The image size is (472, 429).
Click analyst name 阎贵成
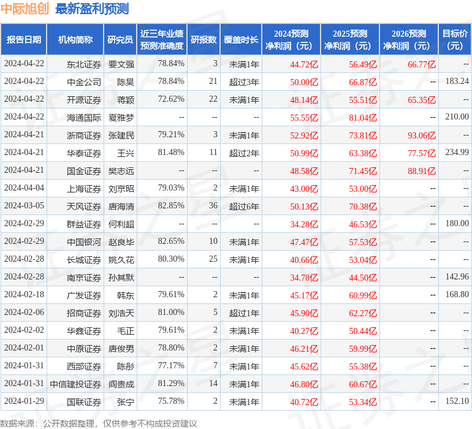point(121,384)
